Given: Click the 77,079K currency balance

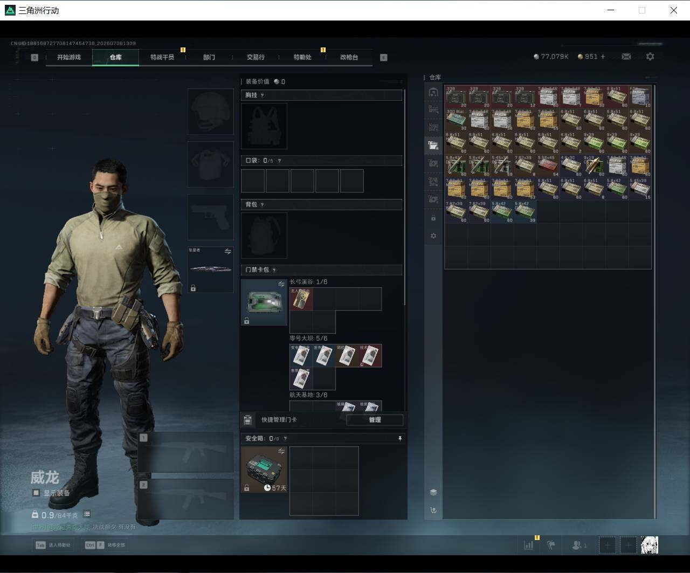Looking at the screenshot, I should [x=551, y=57].
